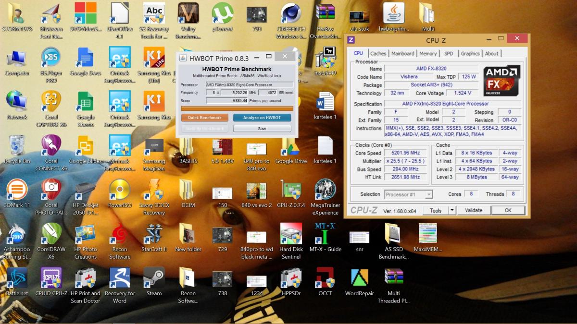
Task: Select the Corel CAPTURE X6 icon
Action: pyautogui.click(x=51, y=109)
